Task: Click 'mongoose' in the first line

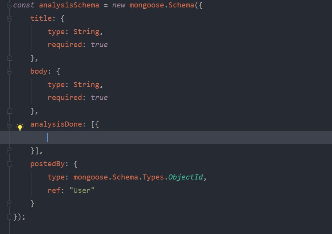Action: [x=147, y=5]
